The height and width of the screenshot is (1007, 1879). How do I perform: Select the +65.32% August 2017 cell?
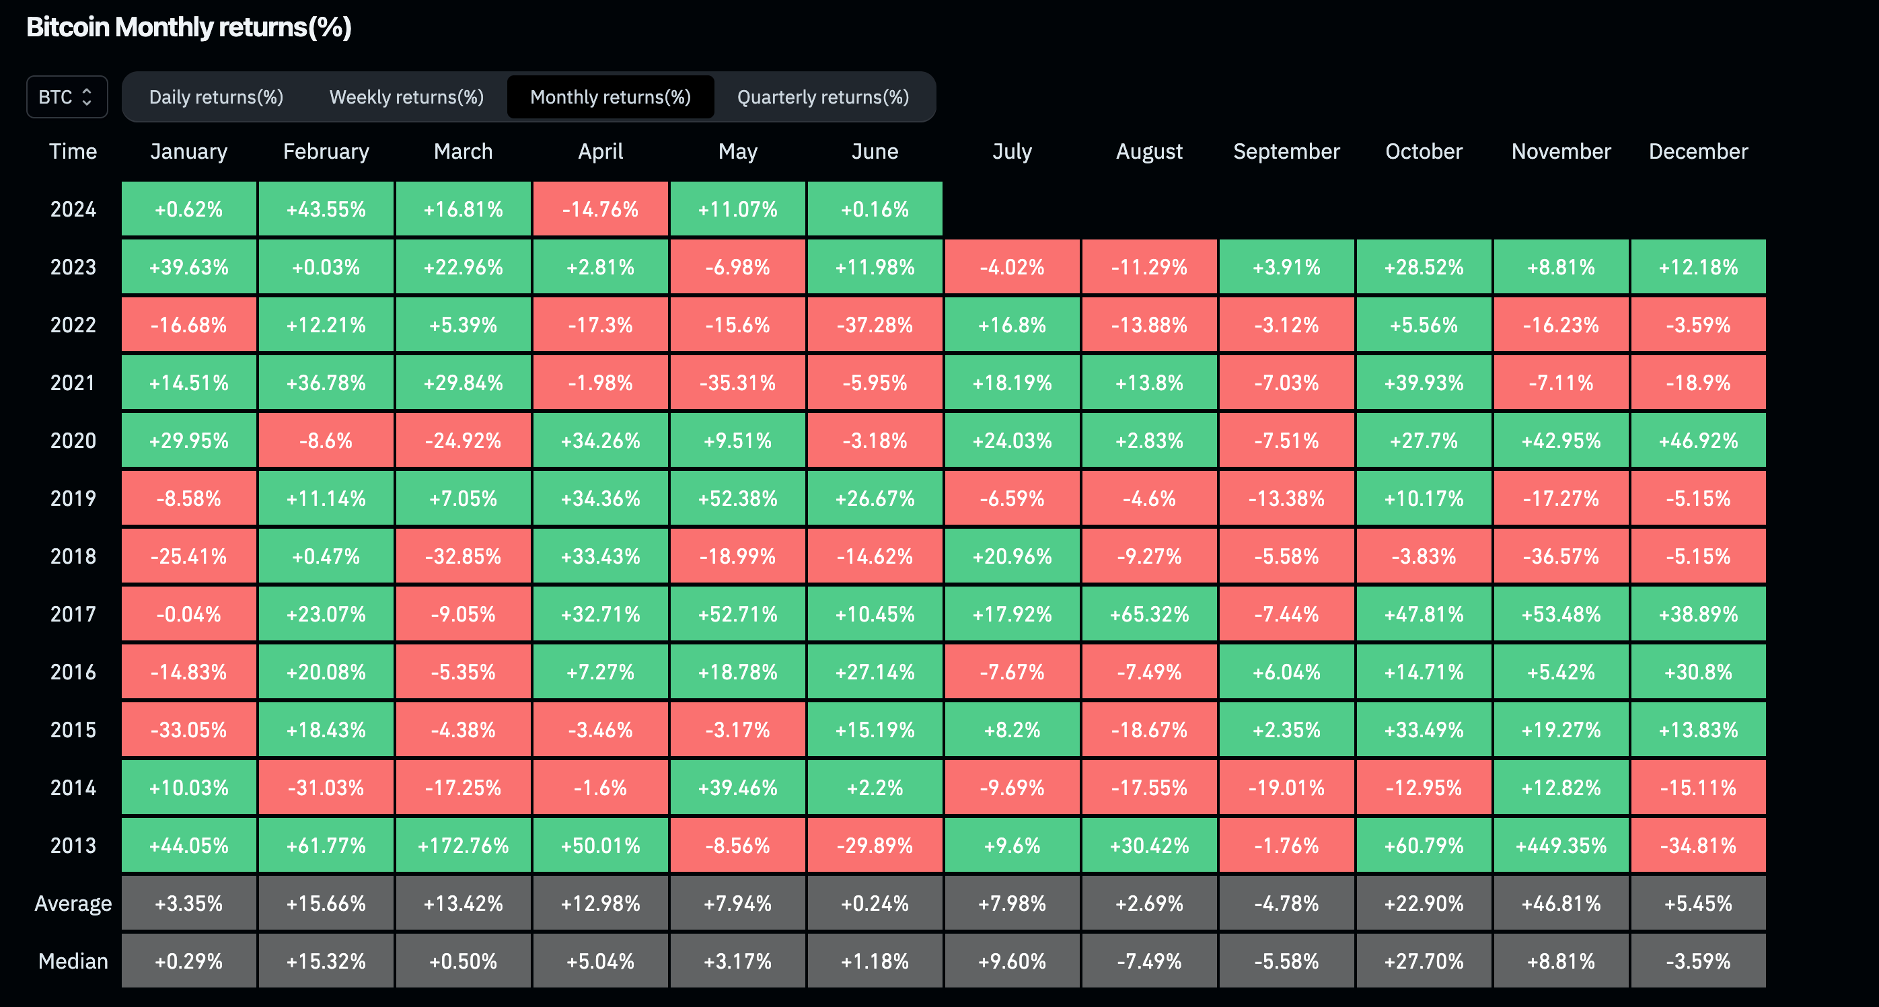click(1149, 614)
